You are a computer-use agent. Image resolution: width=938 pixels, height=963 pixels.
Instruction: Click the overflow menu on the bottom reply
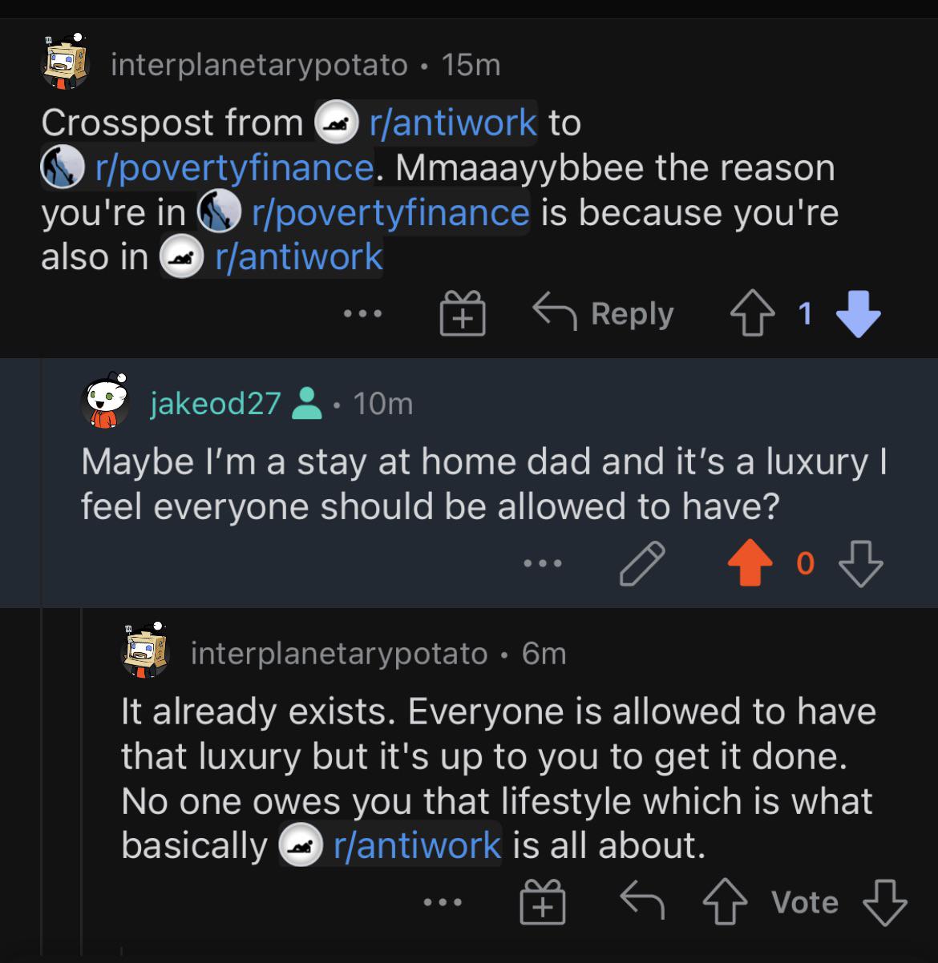click(x=442, y=901)
